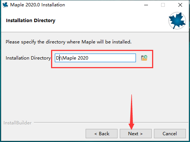Click the small Maple leaf icon in title bar
This screenshot has height=142, width=190.
point(5,5)
